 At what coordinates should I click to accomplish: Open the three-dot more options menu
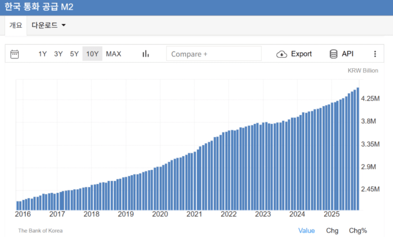[375, 54]
